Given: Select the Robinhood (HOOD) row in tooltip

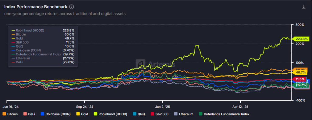Looking at the screenshot, I should point(43,30).
